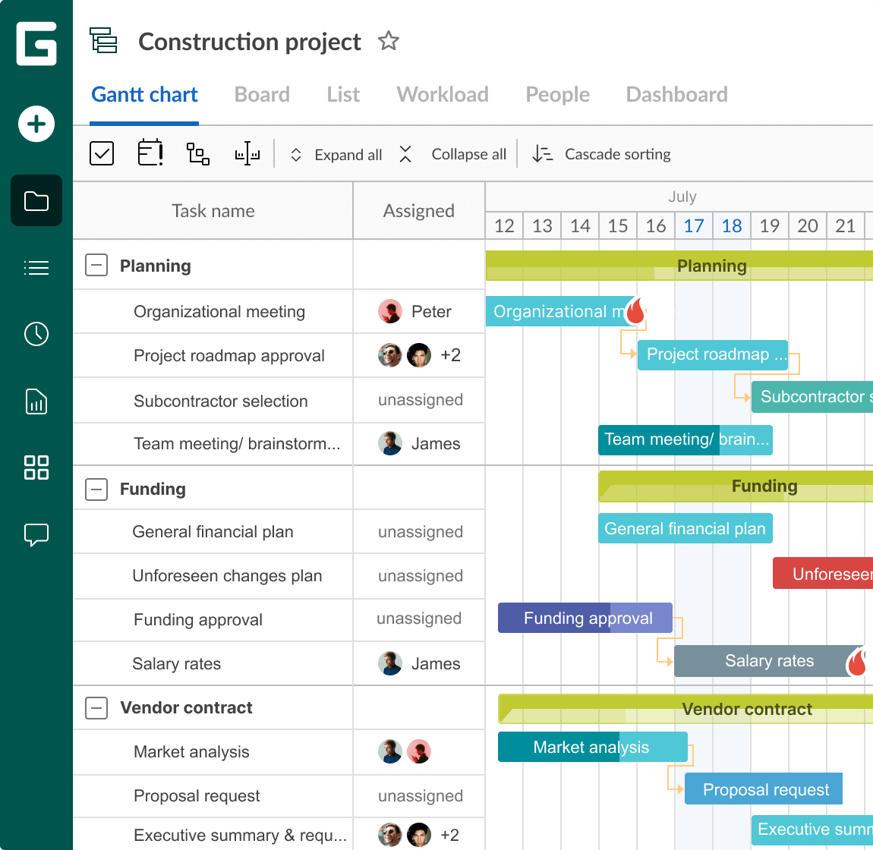Open Cascade sorting option

(602, 155)
